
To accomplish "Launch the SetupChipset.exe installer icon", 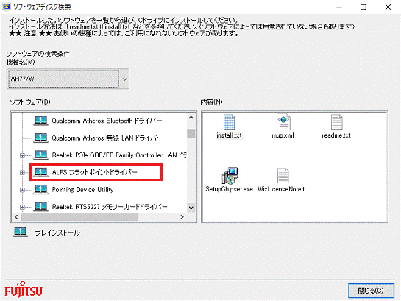I will [230, 176].
